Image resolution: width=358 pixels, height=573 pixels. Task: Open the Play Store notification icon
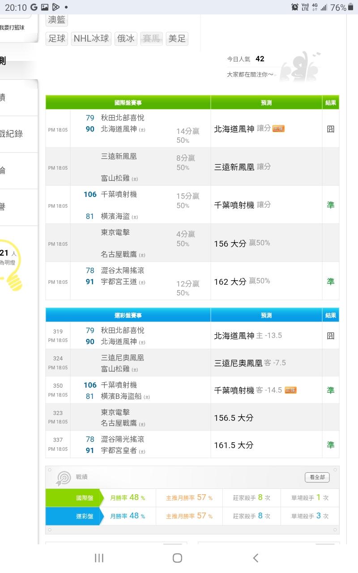coord(55,7)
